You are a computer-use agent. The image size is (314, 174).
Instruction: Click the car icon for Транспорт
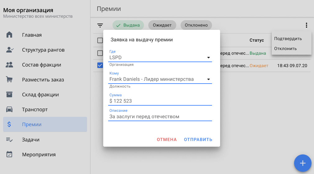click(10, 109)
